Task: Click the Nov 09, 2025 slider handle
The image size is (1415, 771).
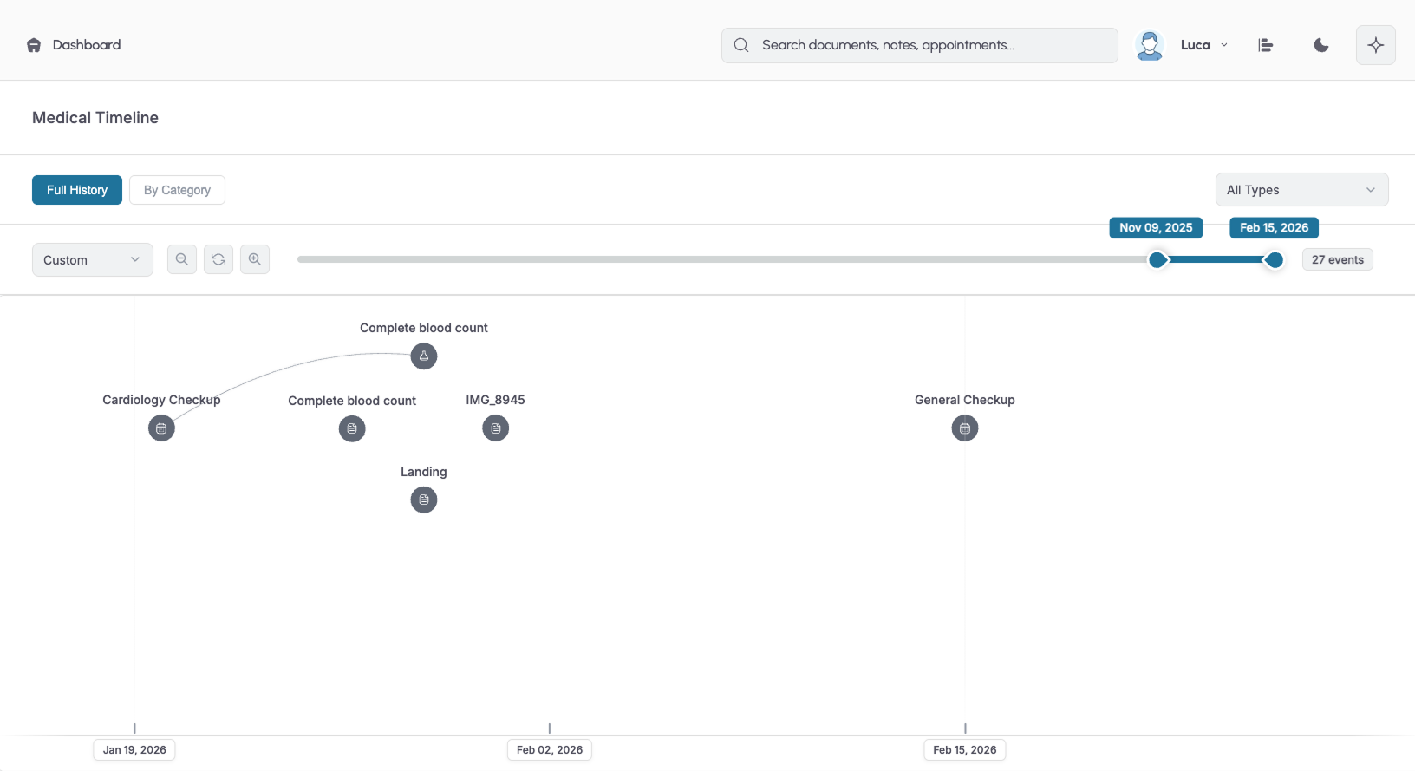Action: pos(1157,259)
